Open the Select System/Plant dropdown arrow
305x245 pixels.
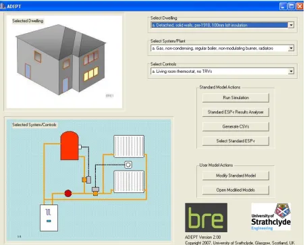point(291,48)
